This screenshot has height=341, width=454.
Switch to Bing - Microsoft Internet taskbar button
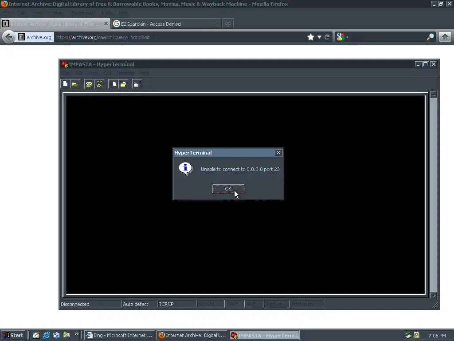tap(119, 335)
